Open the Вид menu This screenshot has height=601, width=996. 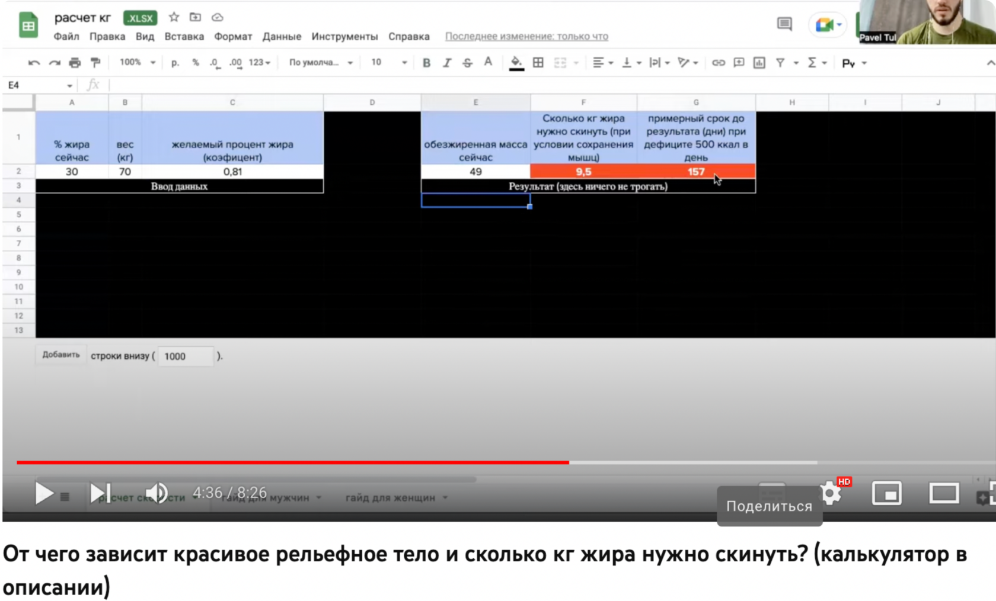[145, 36]
